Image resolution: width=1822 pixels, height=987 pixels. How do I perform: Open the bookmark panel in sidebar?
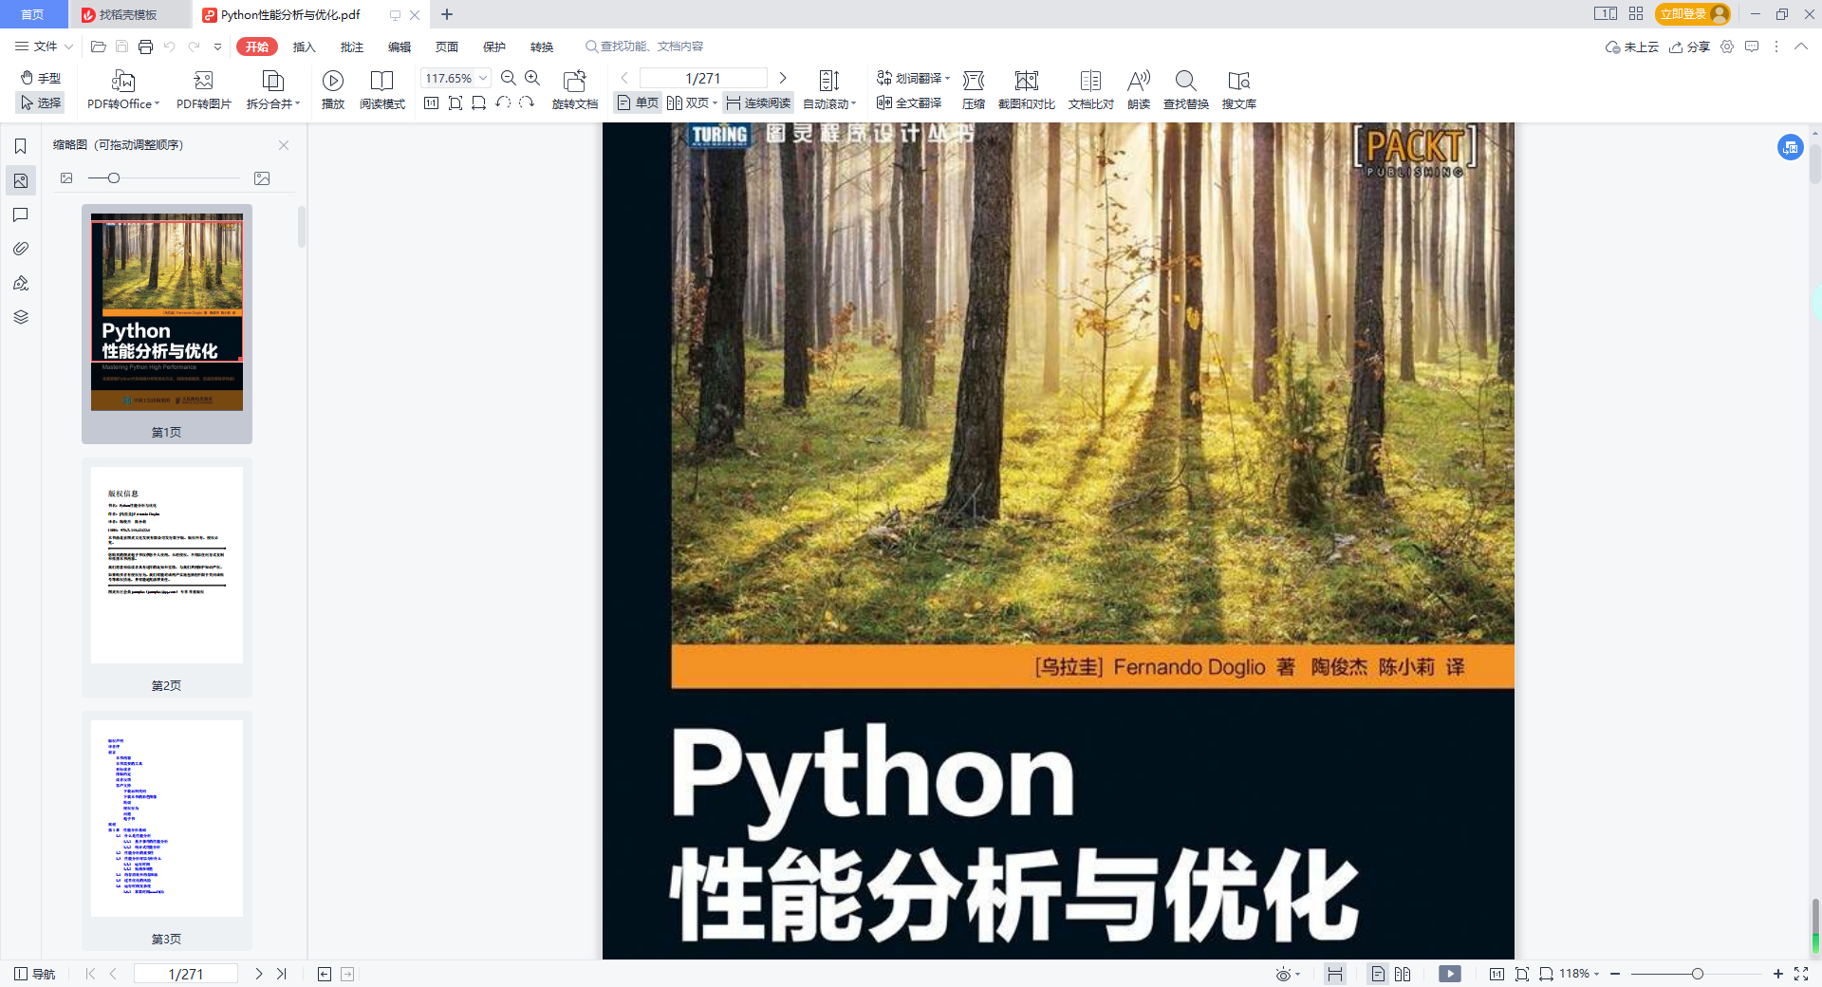pos(21,146)
